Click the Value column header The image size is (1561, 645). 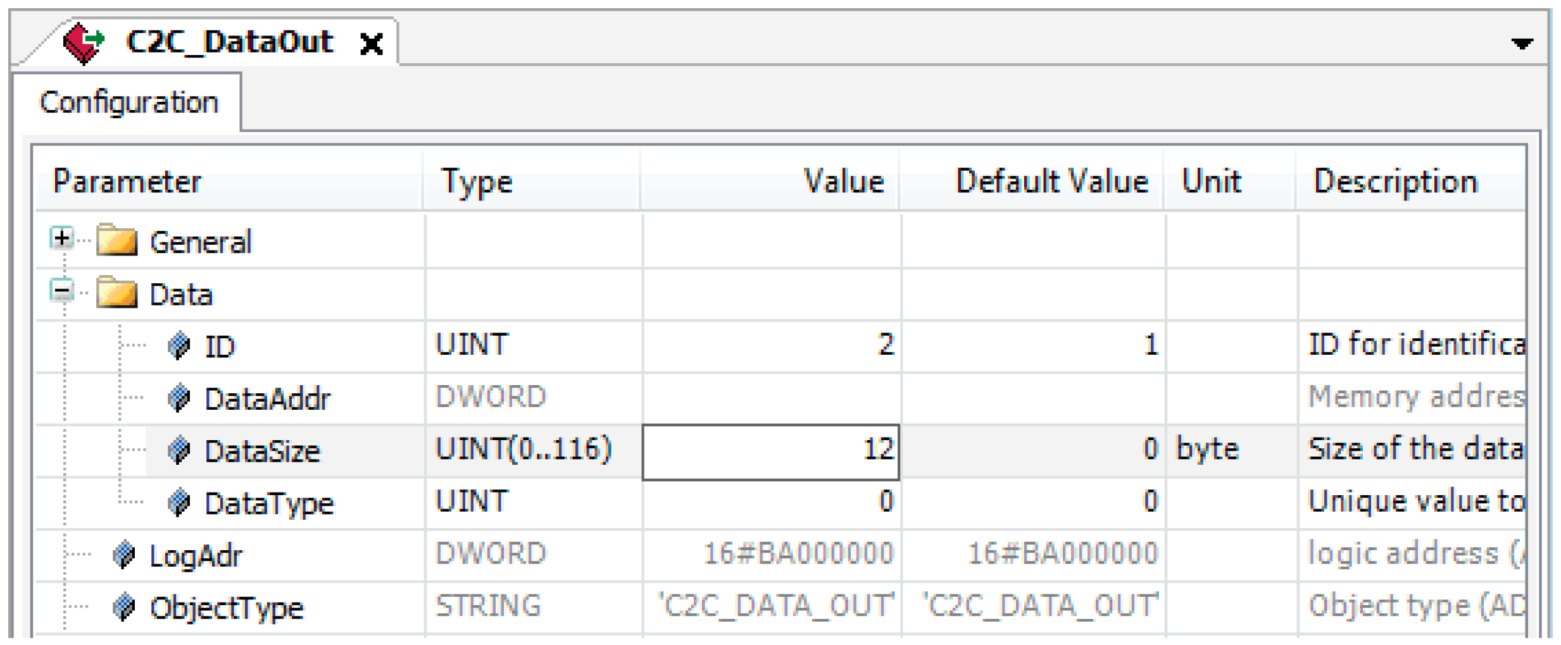coord(770,181)
